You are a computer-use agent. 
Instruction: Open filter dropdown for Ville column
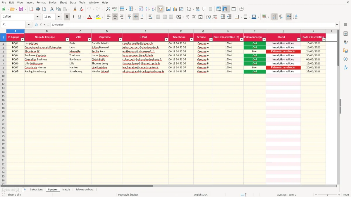click(x=90, y=39)
